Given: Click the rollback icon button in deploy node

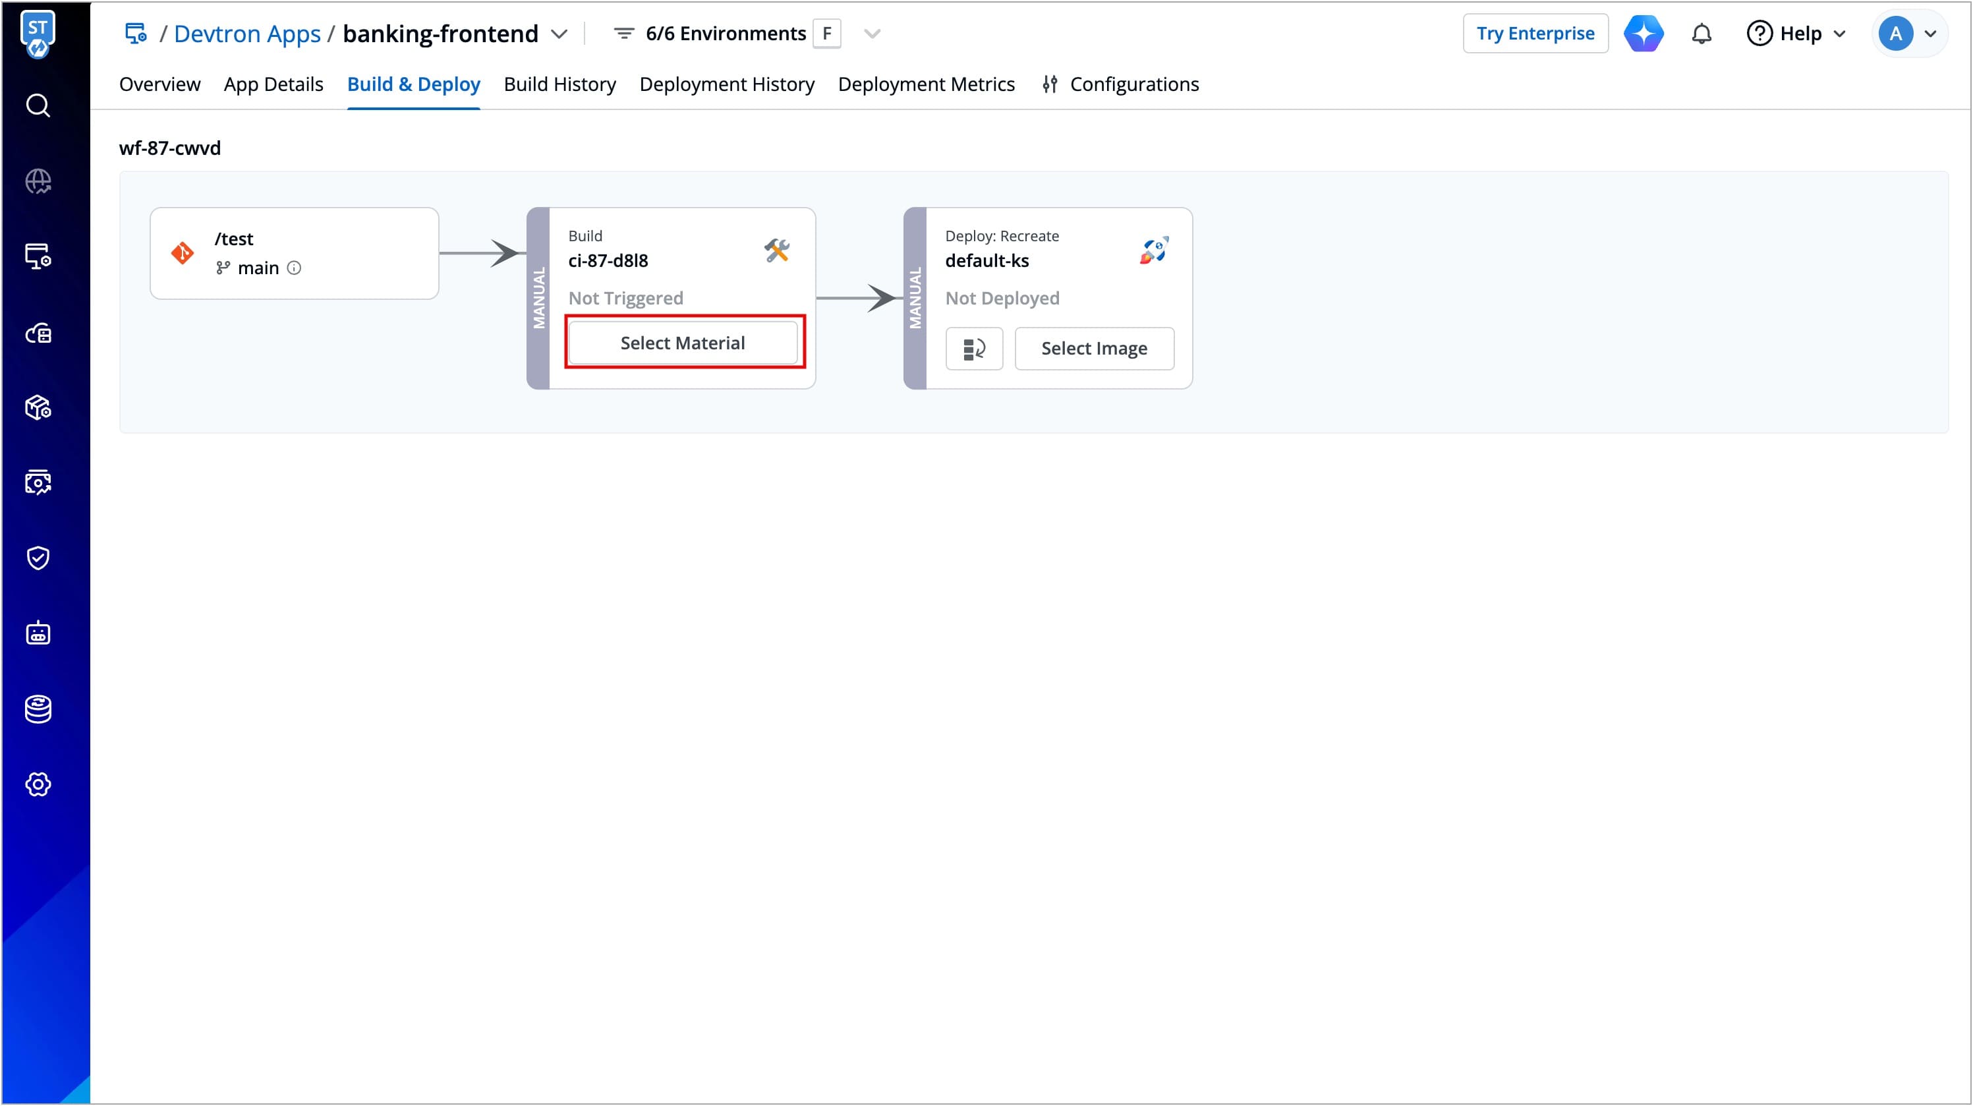Looking at the screenshot, I should tap(973, 349).
